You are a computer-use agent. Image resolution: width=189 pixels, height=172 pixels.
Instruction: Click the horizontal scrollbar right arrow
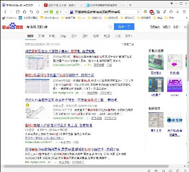[x=185, y=166]
